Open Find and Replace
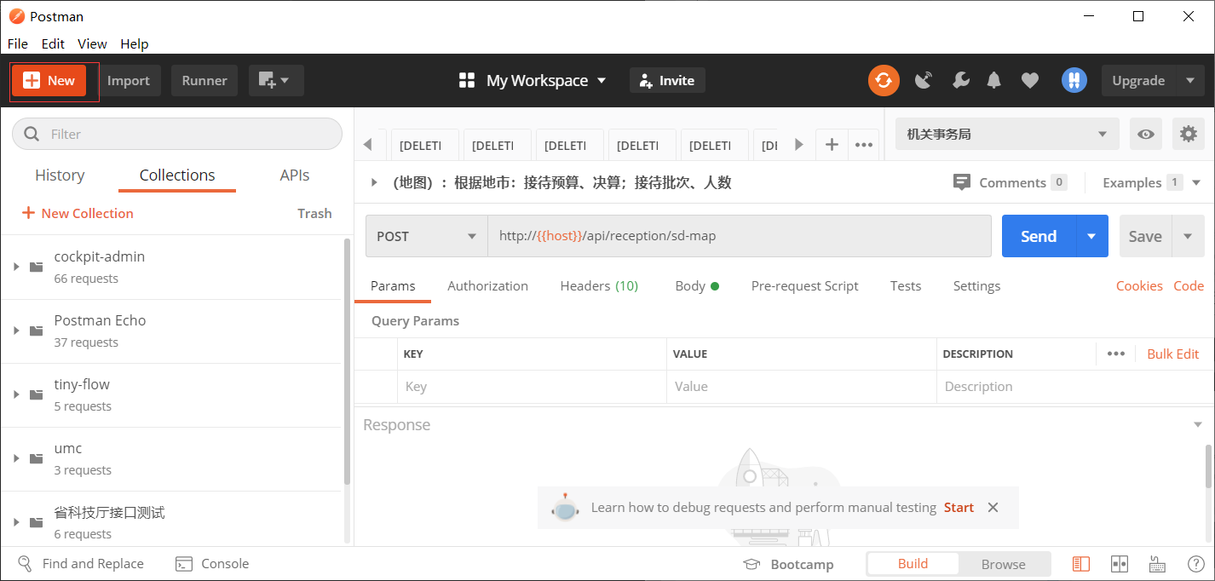 click(x=82, y=564)
